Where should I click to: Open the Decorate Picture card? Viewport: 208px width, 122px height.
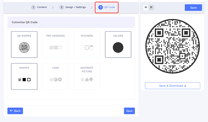(x=87, y=77)
